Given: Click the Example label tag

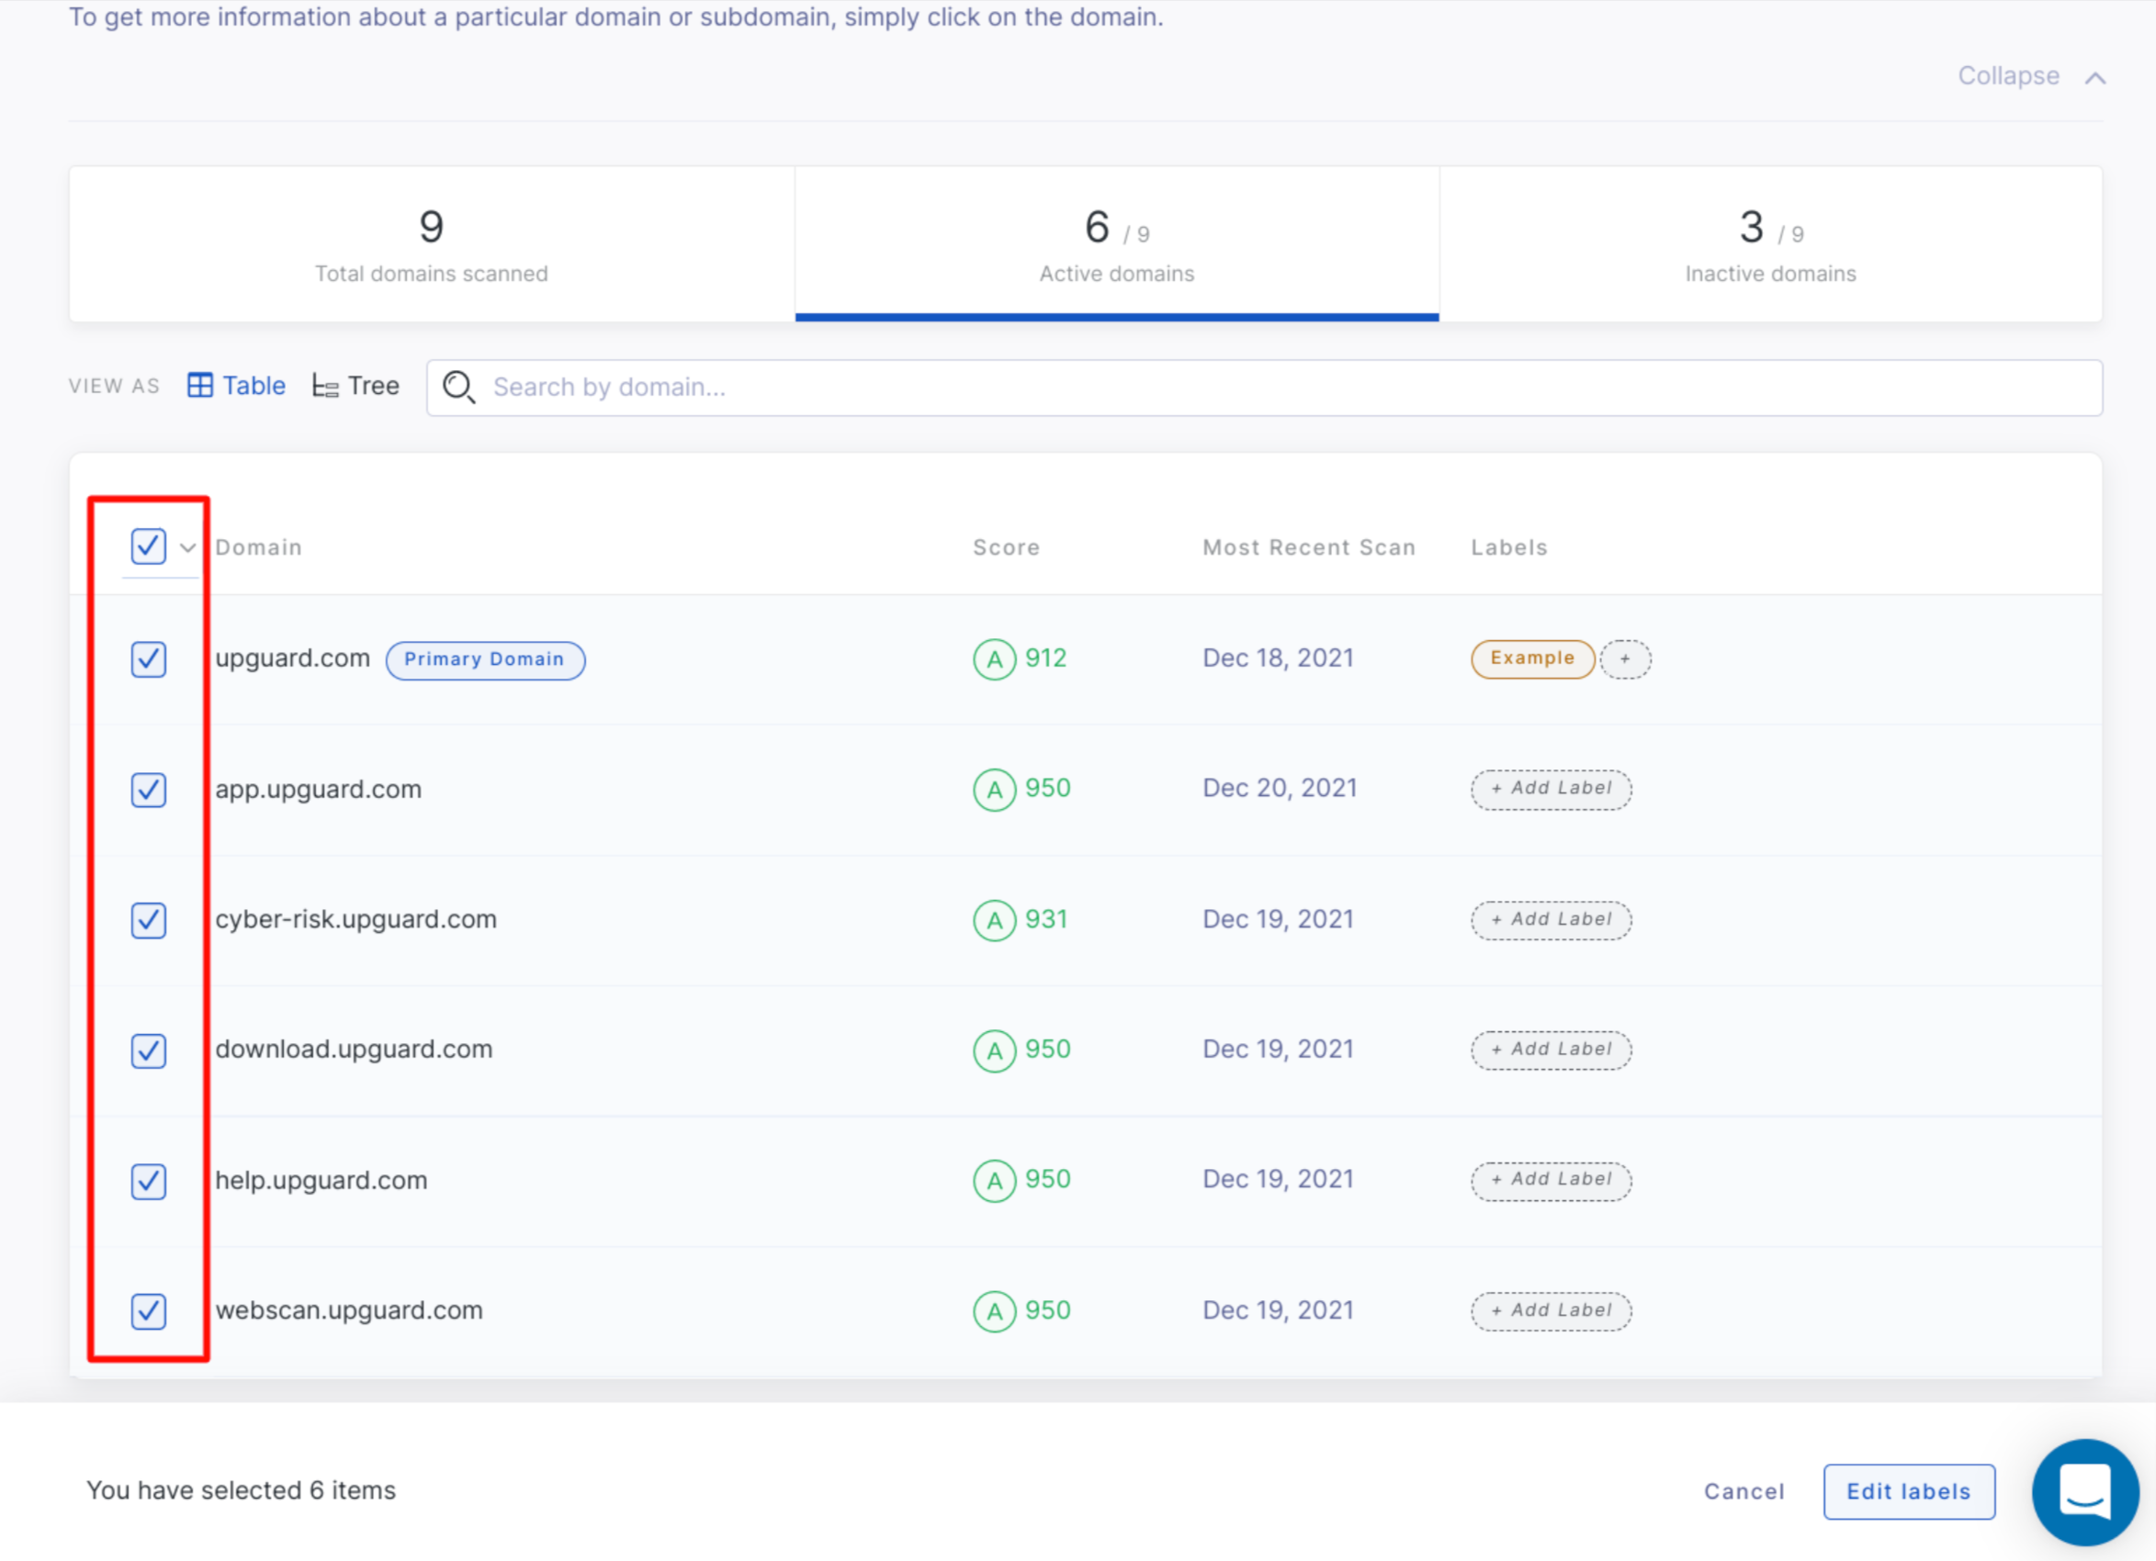Looking at the screenshot, I should click(x=1532, y=659).
